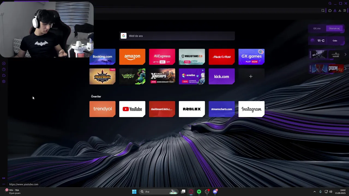Viewport: 349px width, 196px height.
Task: Open the streamscharts.com suggestion tile
Action: click(x=222, y=109)
